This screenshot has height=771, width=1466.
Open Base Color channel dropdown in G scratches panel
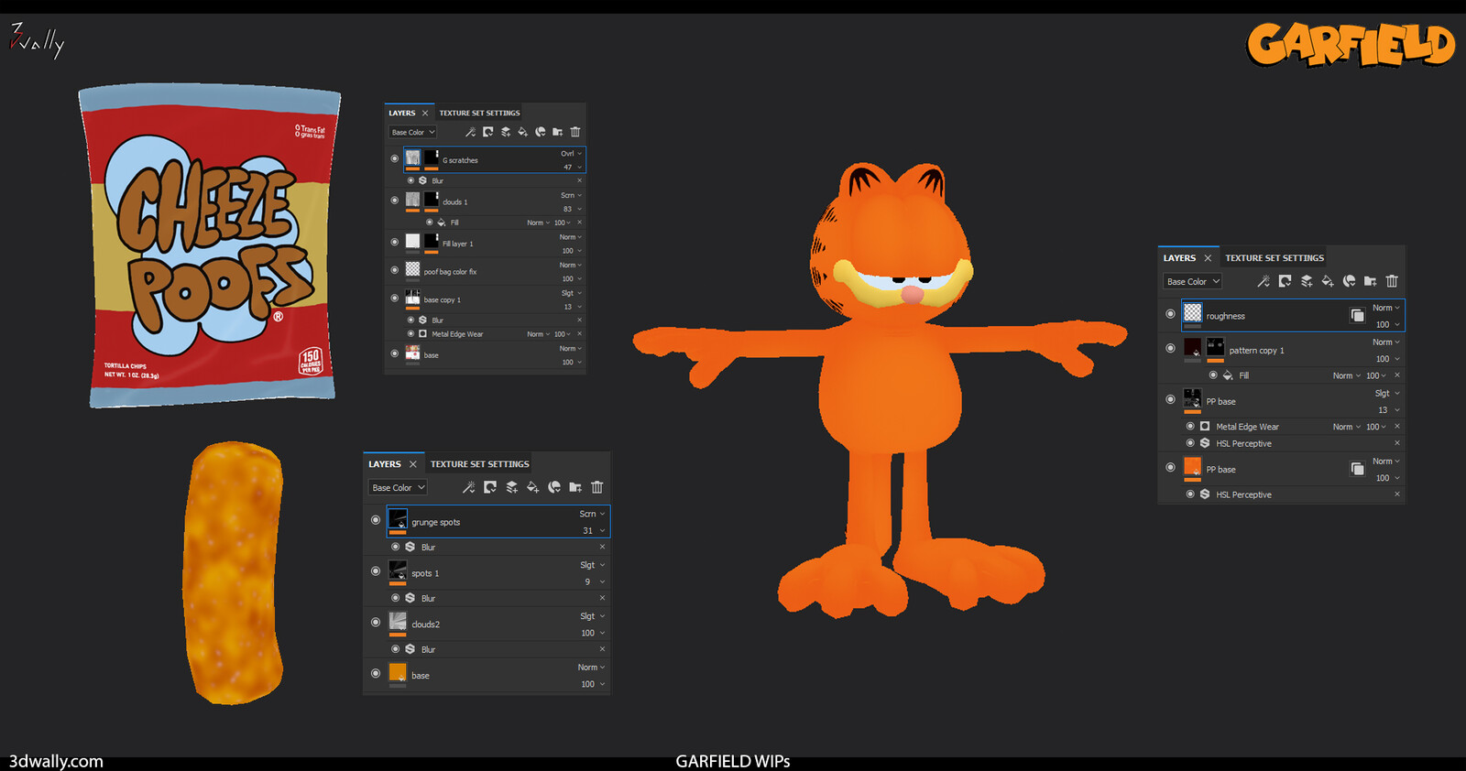(x=413, y=132)
